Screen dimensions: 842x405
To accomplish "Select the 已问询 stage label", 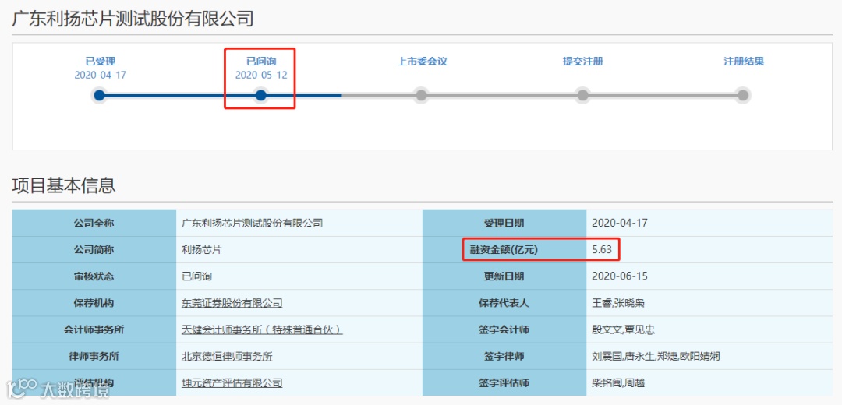I will tap(261, 62).
